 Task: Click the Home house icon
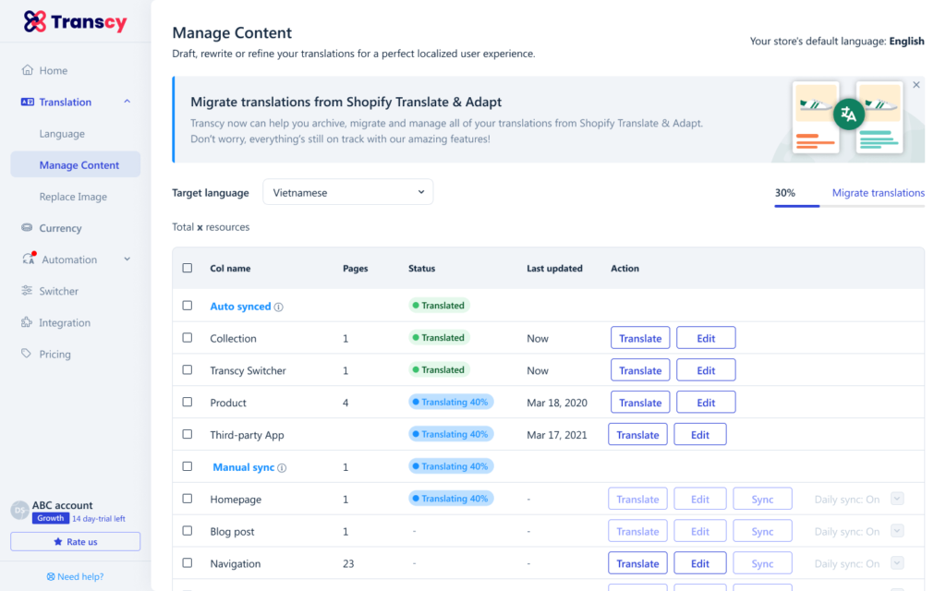pos(27,70)
